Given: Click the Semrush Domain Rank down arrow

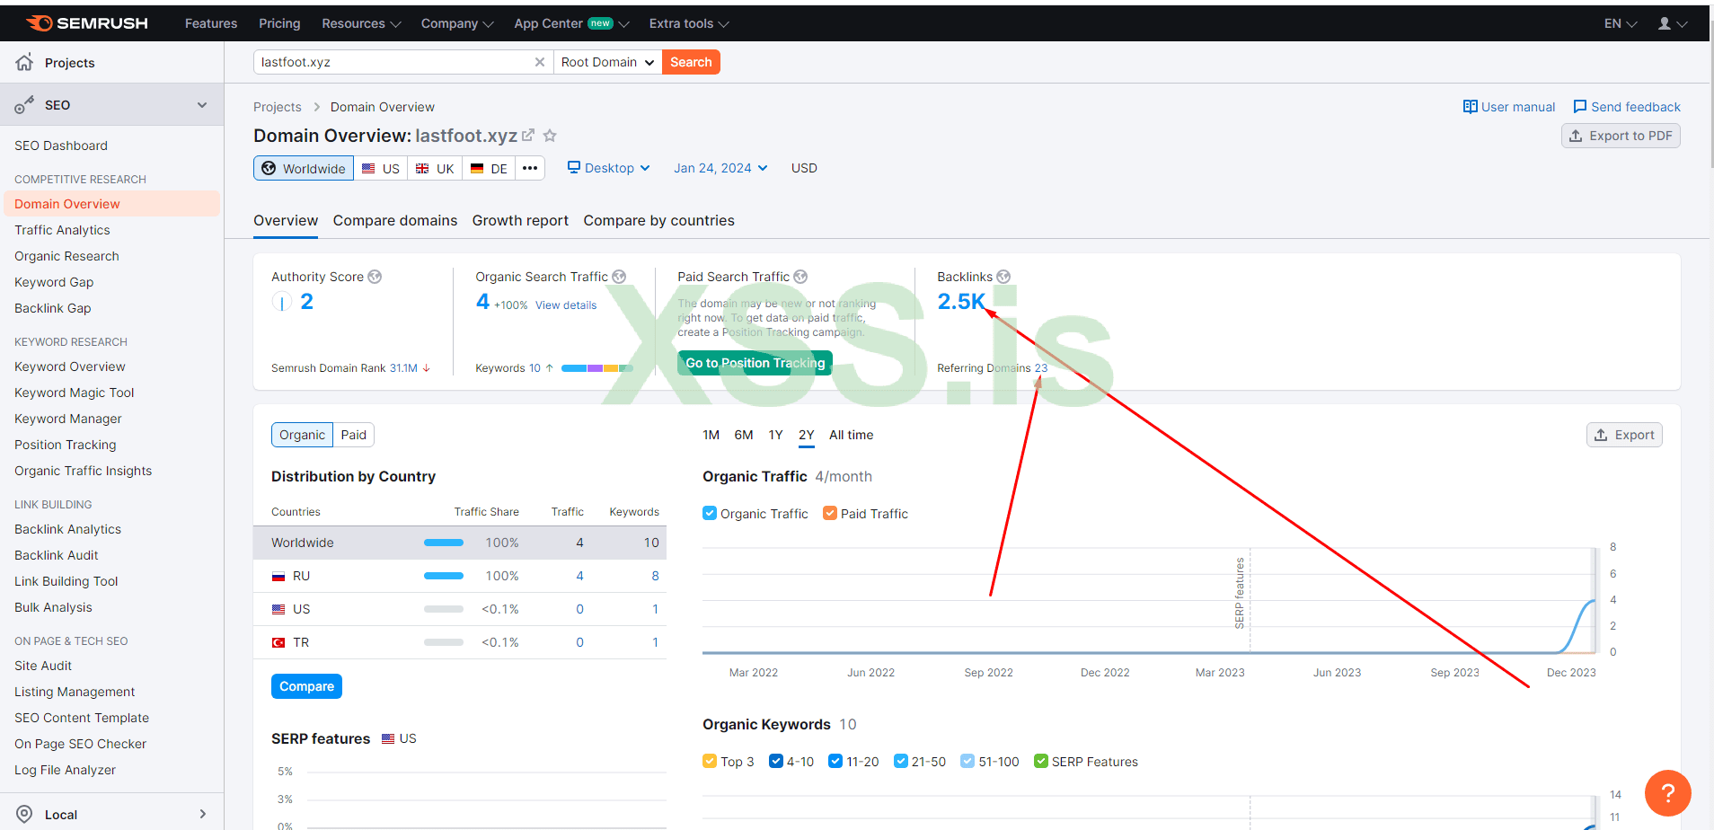Looking at the screenshot, I should click(427, 368).
